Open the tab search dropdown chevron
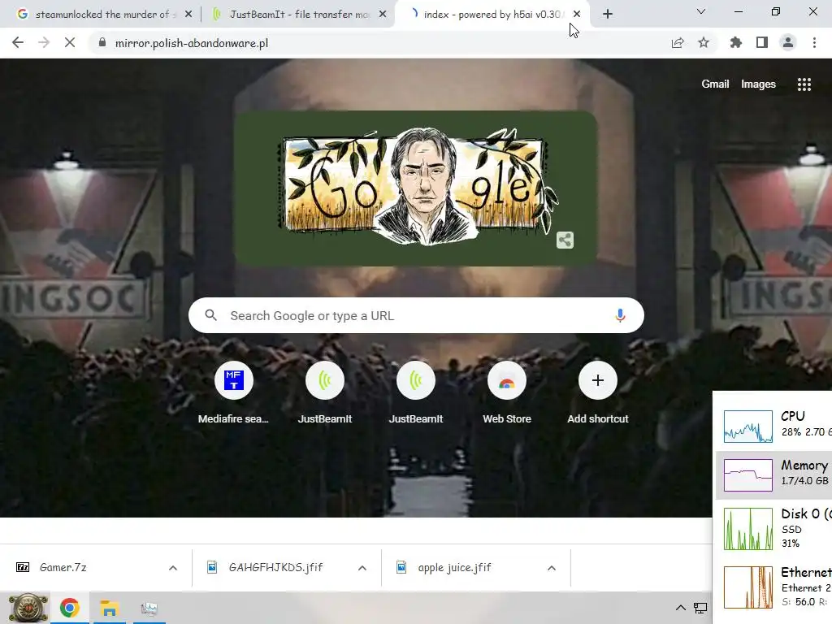Screen dimensions: 832x624 click(701, 11)
